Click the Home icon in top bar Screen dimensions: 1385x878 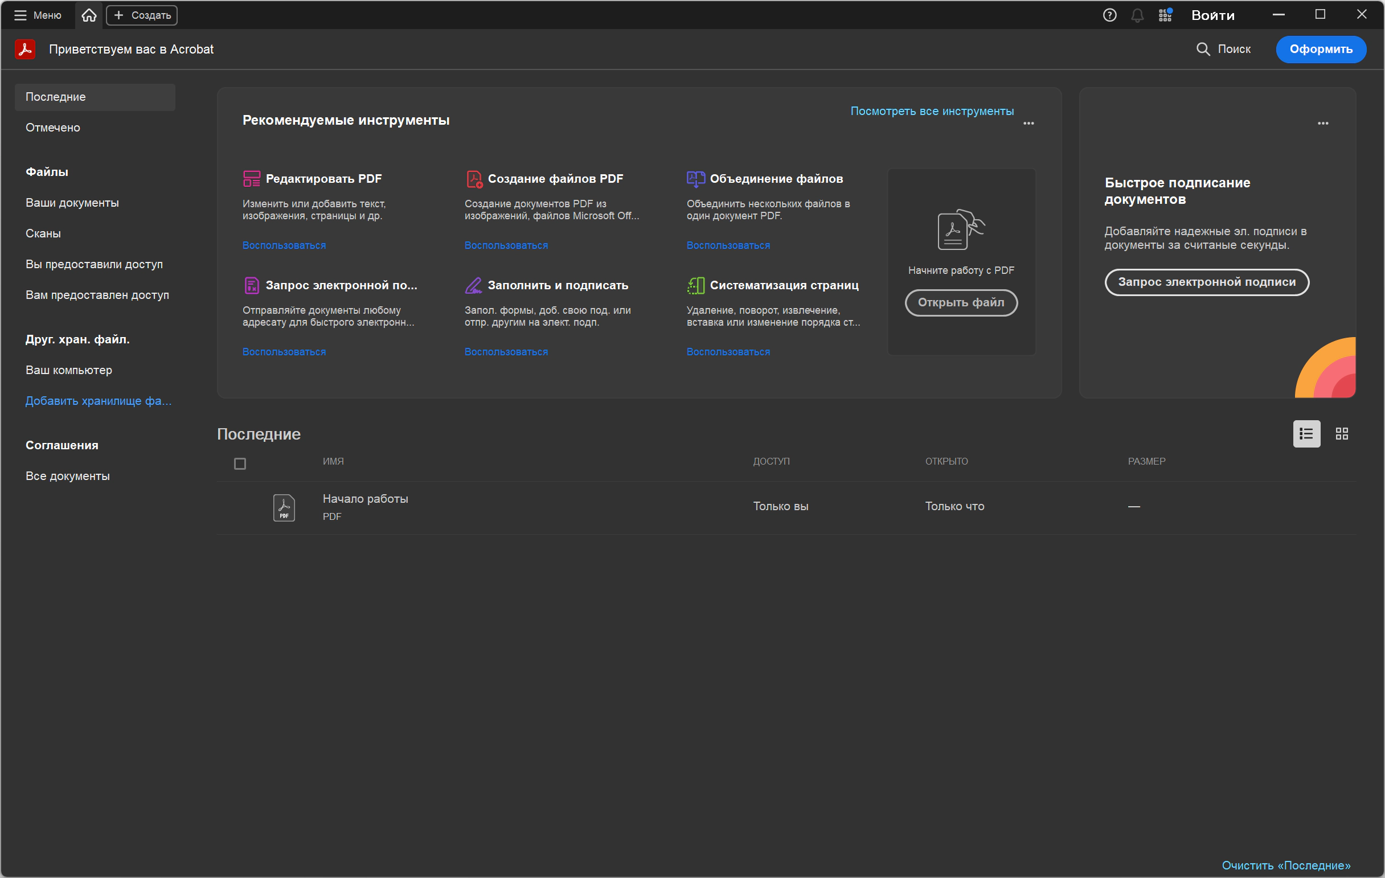(x=89, y=15)
